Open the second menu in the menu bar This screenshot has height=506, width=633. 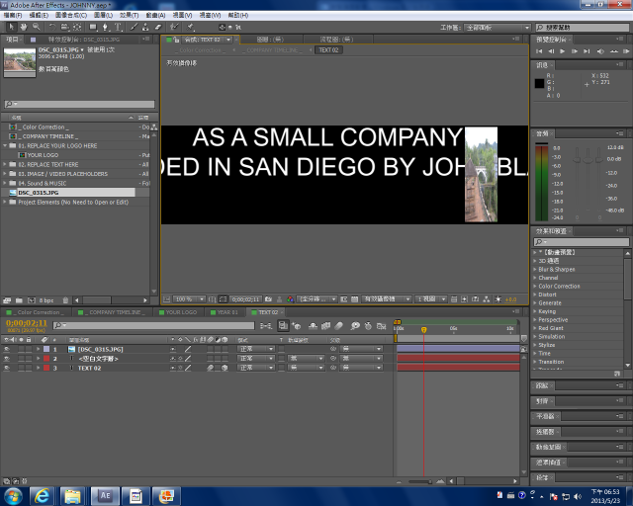39,16
